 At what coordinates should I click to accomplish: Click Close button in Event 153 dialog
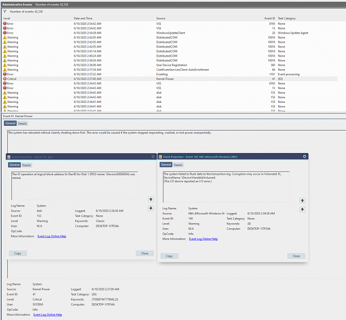(144, 254)
